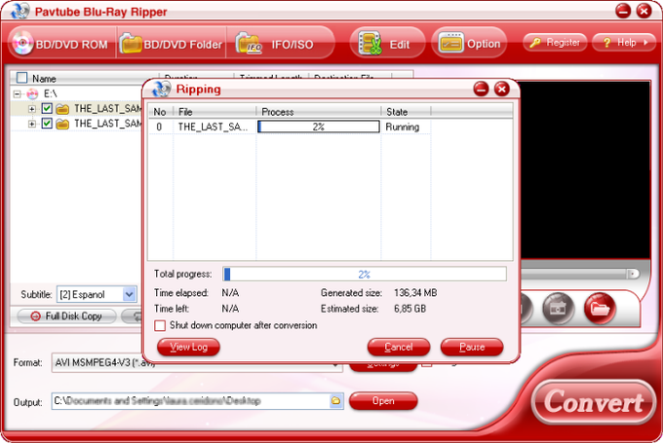663x443 pixels.
Task: Open the Format dropdown AVI MSMPEG4-V3
Action: [x=197, y=363]
